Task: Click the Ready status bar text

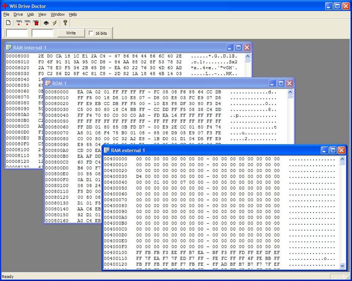Action: (7, 276)
